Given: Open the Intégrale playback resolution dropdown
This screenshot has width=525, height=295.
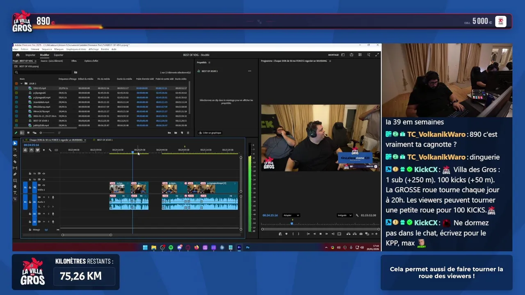Looking at the screenshot, I should point(345,216).
